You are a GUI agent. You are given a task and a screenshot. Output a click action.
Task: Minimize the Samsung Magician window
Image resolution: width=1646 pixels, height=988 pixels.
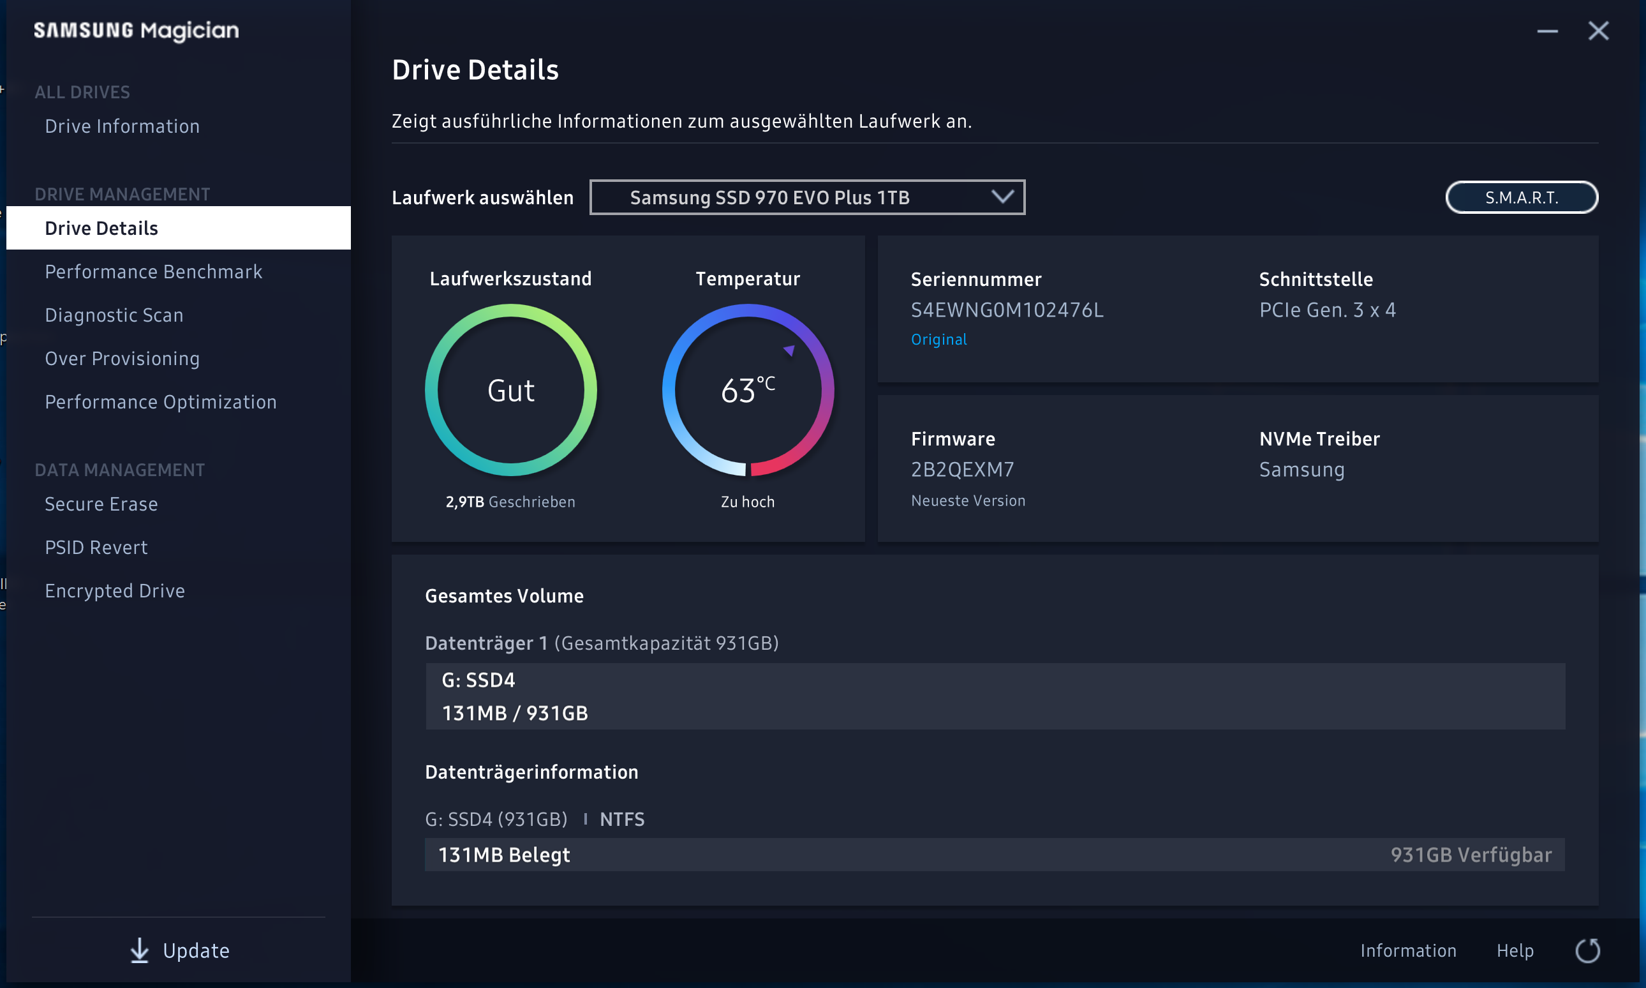(1548, 31)
